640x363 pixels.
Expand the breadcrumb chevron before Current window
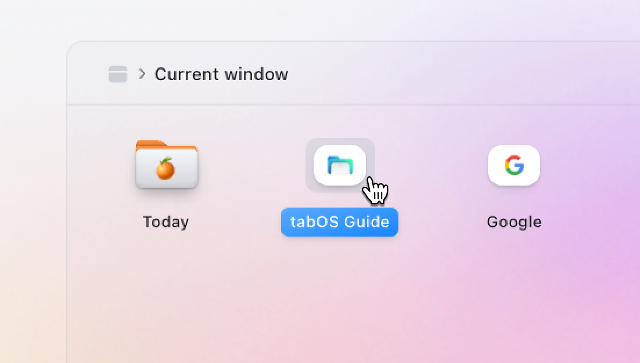pyautogui.click(x=142, y=74)
